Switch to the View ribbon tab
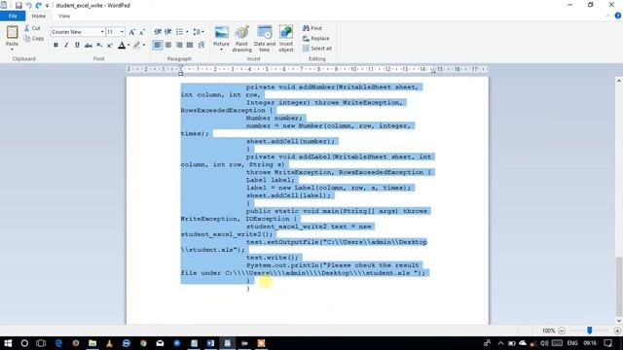Screen dimensions: 623x350 tap(64, 16)
